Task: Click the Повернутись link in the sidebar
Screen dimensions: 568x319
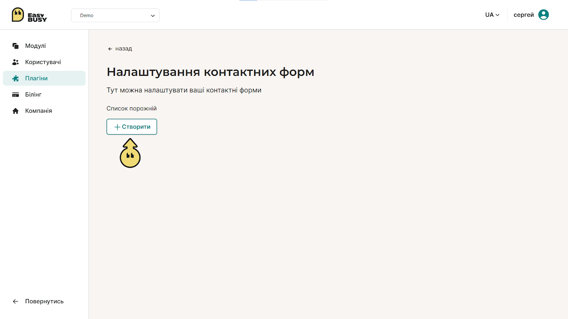Action: click(38, 301)
